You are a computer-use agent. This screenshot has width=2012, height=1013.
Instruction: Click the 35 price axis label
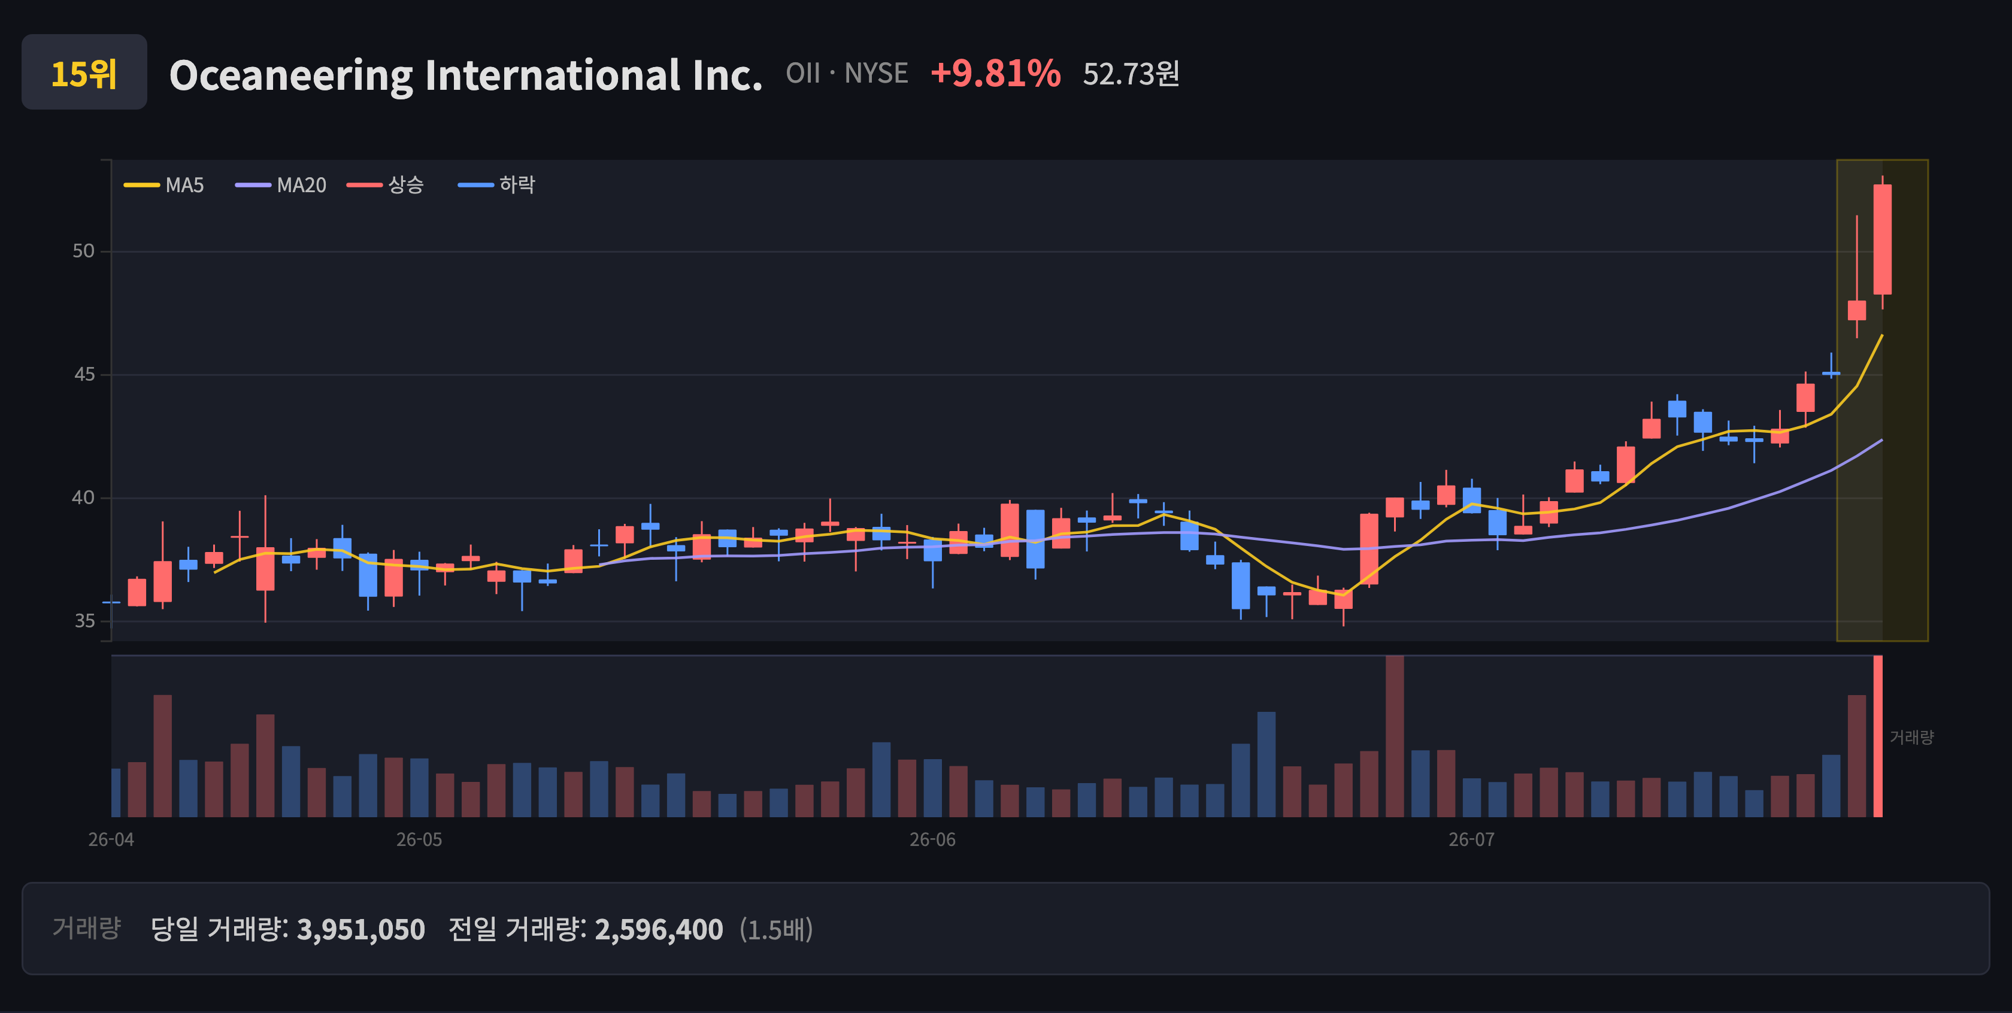84,621
